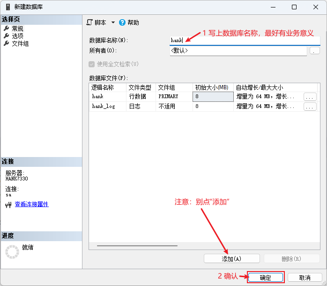Click the 确定 confirm button
327x286 pixels.
tap(266, 278)
